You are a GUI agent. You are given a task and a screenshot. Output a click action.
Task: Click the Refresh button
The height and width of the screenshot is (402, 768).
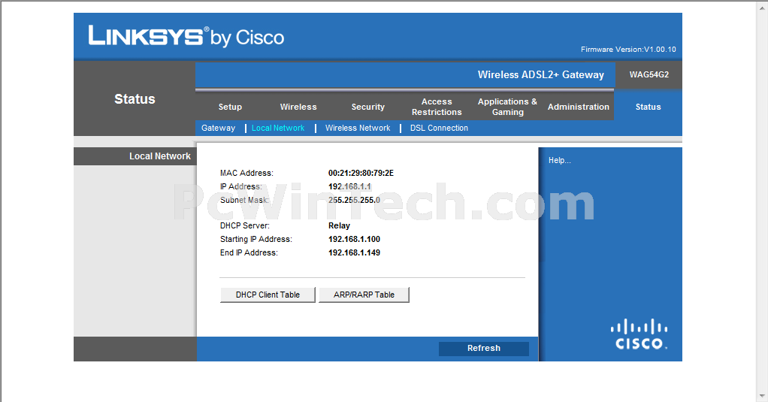[x=483, y=348]
